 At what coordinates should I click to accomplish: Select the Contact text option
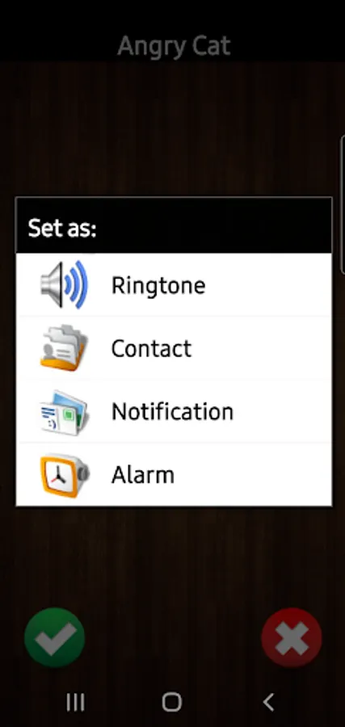pyautogui.click(x=151, y=348)
